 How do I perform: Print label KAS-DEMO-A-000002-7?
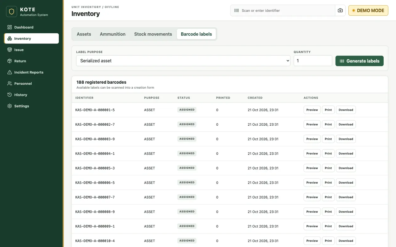point(328,124)
